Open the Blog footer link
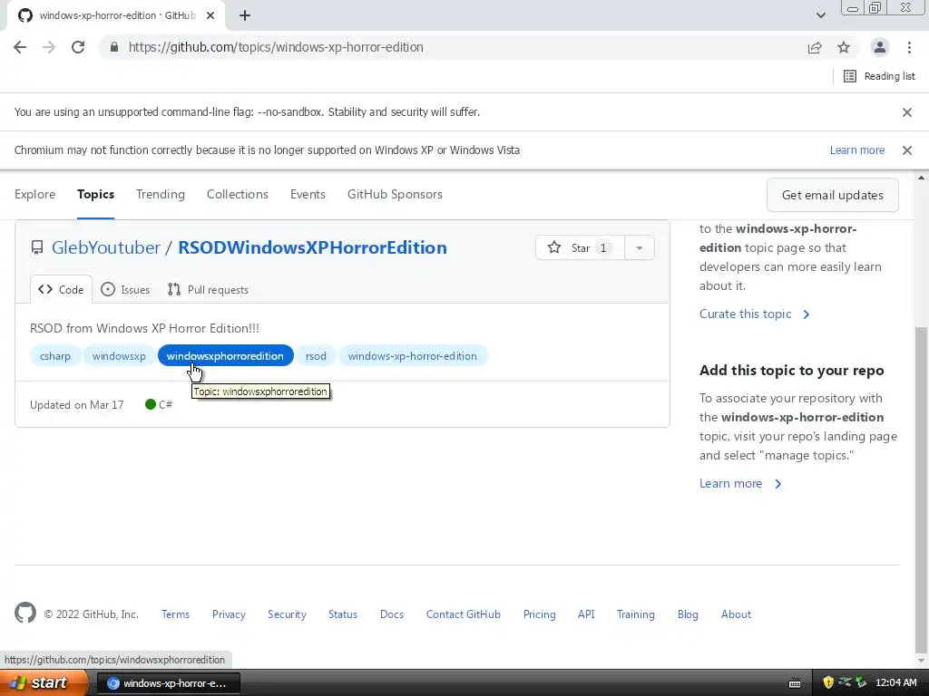Image resolution: width=929 pixels, height=696 pixels. click(x=688, y=614)
